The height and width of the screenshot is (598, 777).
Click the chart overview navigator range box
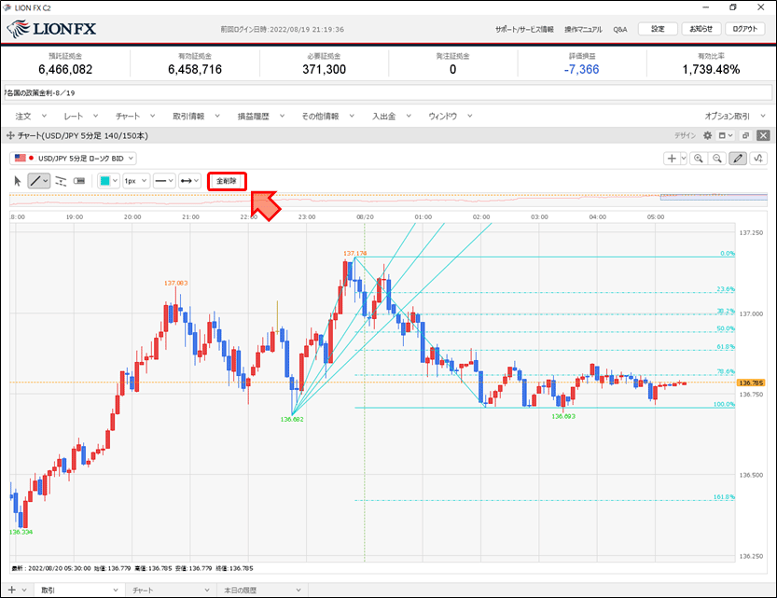pyautogui.click(x=714, y=197)
